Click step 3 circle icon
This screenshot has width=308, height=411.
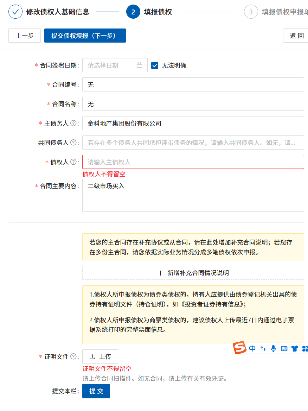pyautogui.click(x=251, y=12)
